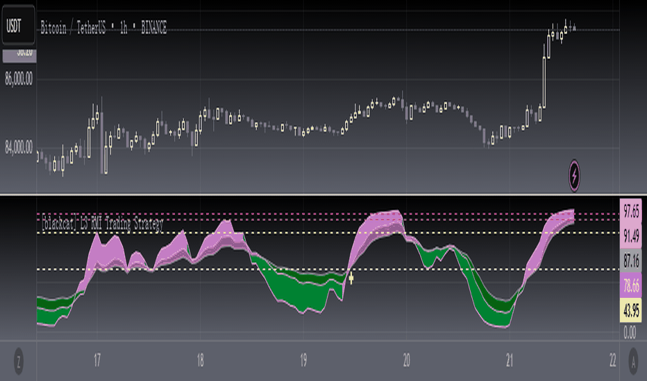Viewport: 647px width, 381px height.
Task: Click the yellow cross signal marker
Action: (x=351, y=278)
